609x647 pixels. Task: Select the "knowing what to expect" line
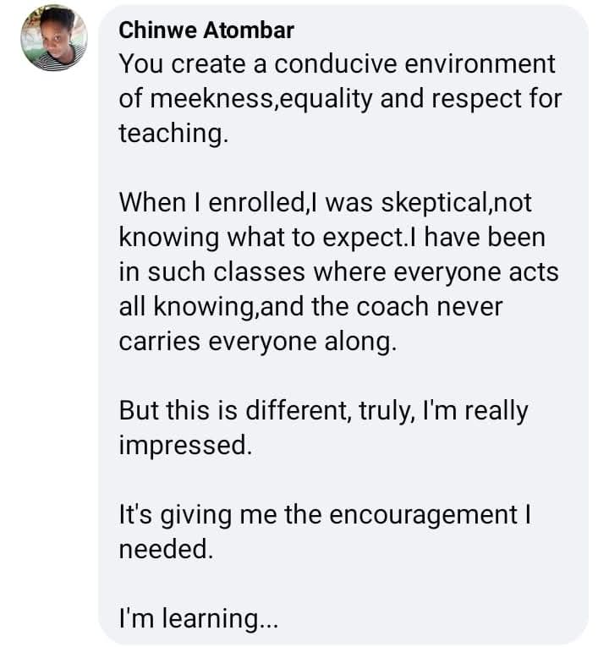(332, 239)
